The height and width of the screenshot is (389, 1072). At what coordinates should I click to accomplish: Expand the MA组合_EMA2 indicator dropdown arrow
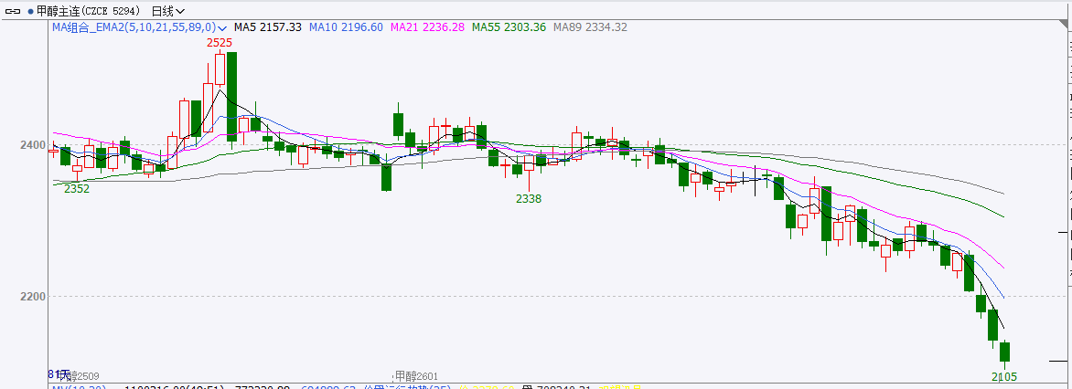(x=222, y=27)
